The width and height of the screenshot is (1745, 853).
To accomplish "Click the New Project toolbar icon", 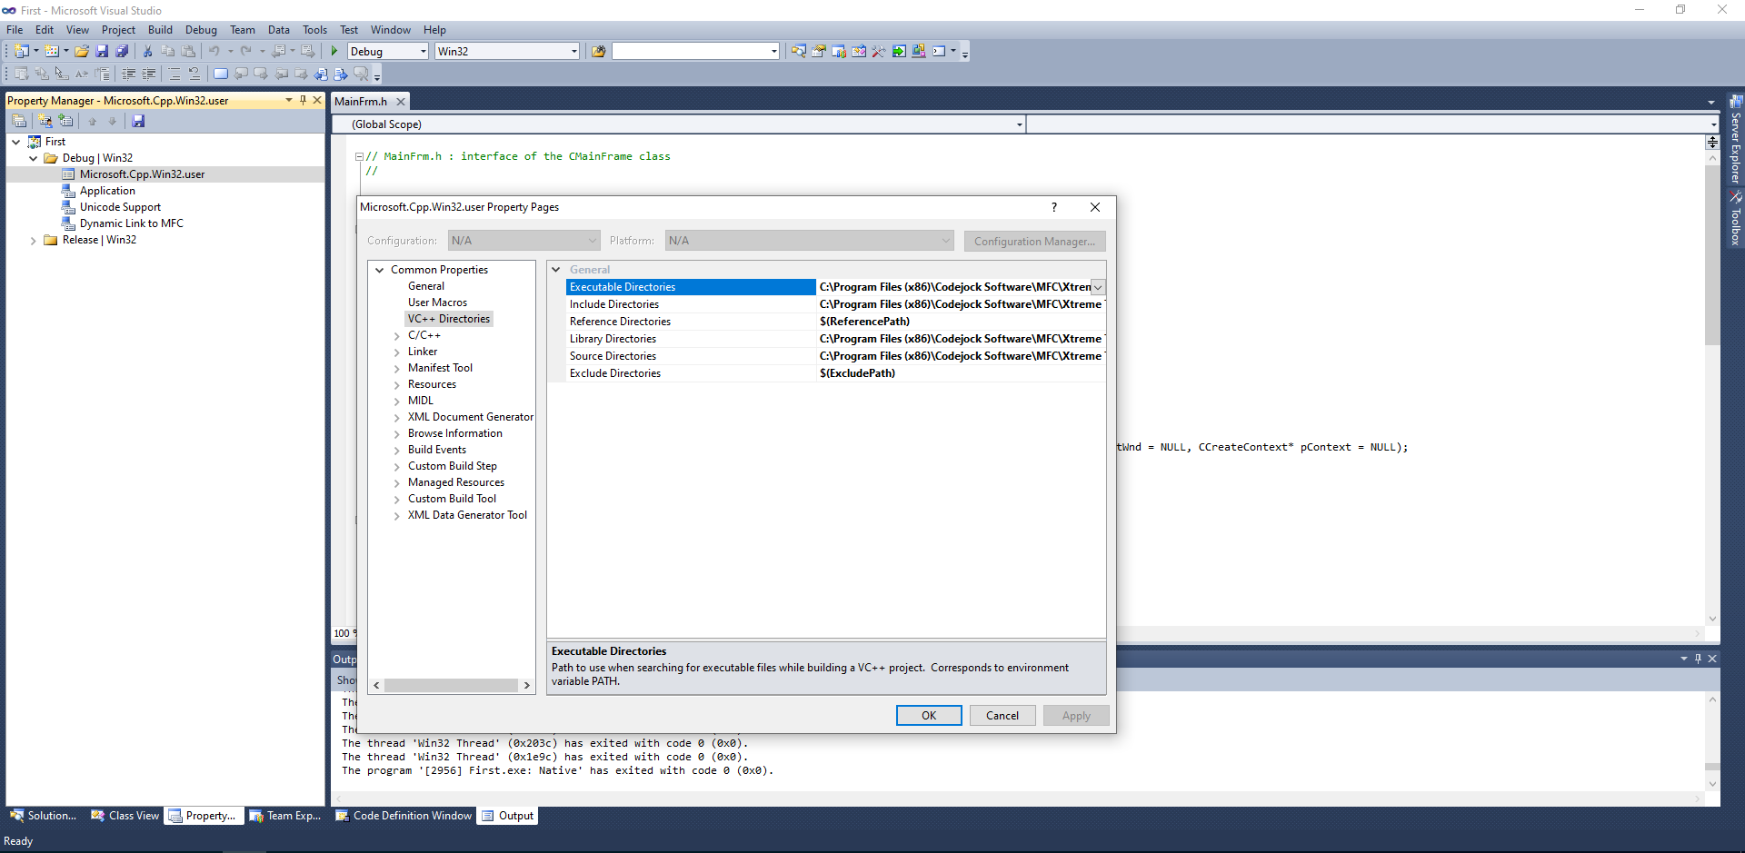I will tap(22, 52).
